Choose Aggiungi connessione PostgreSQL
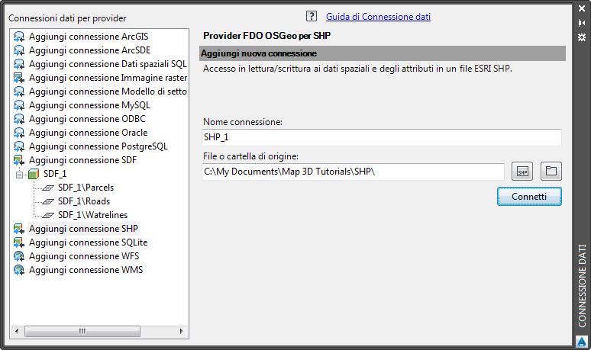Screen dimensions: 591x350 coord(98,146)
